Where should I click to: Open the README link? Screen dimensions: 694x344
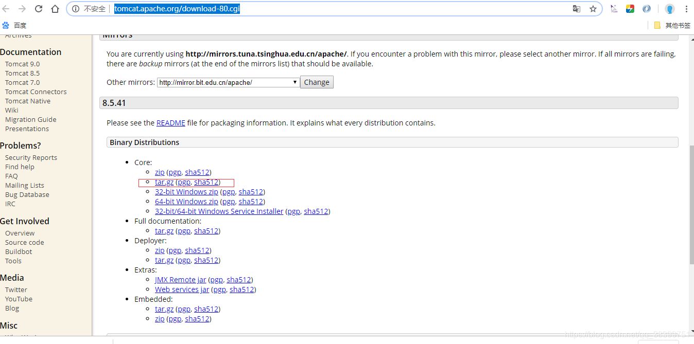(x=171, y=123)
